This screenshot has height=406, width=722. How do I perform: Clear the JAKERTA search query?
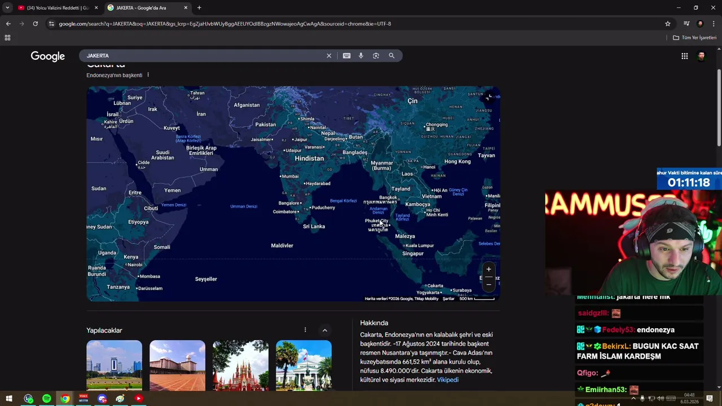point(329,56)
